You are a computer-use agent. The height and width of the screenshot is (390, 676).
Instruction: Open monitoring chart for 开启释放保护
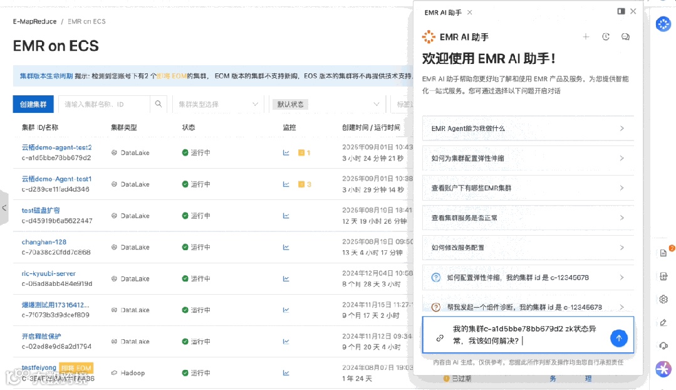click(286, 341)
